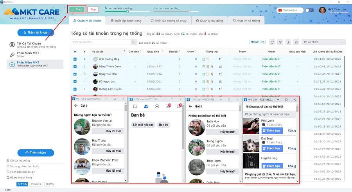Open the Vietnamese language dropdown
This screenshot has width=352, height=192.
coord(290,10)
